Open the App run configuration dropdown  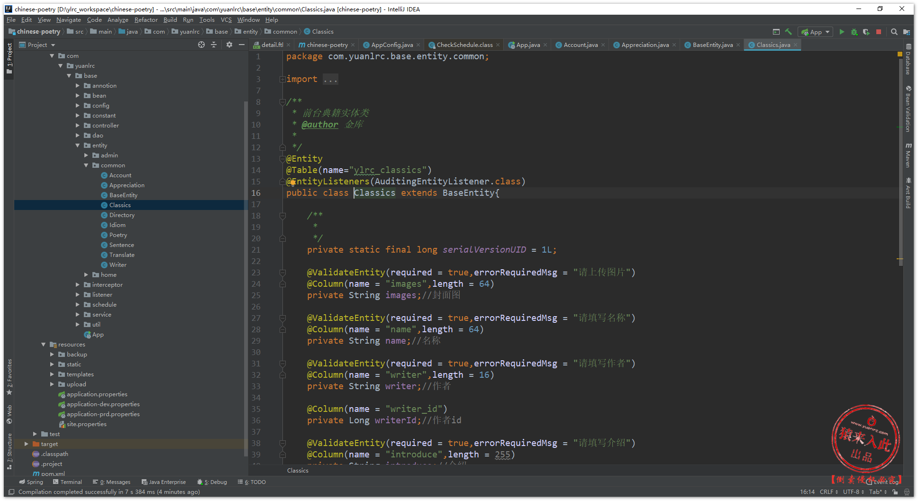click(816, 32)
